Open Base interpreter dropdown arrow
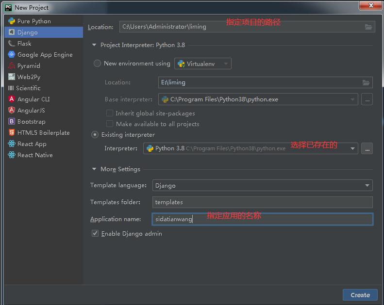 tap(352, 99)
